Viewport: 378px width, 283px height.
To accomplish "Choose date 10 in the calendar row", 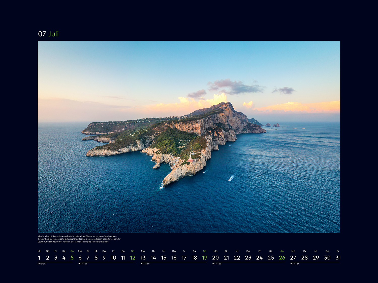I will [113, 258].
